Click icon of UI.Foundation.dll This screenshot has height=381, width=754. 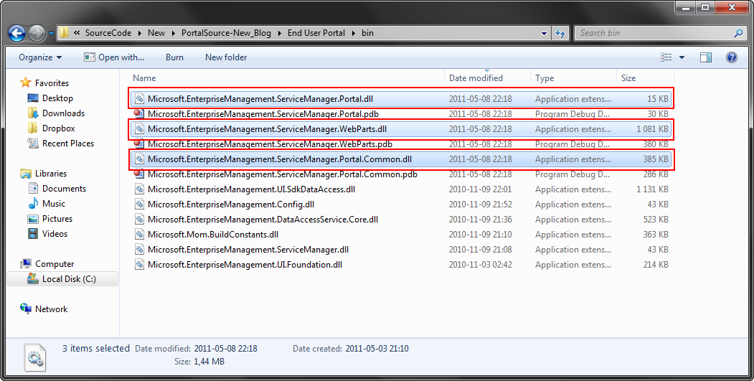(139, 265)
